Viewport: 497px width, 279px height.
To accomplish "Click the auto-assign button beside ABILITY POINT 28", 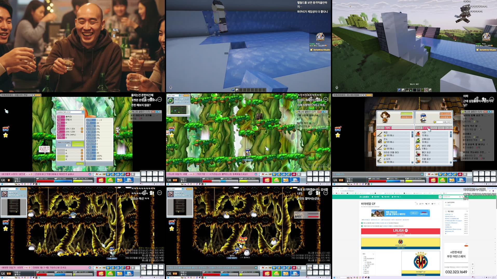I will click(78, 144).
